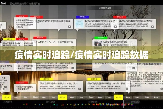Click the Toki logo text

pyautogui.click(x=3, y=4)
